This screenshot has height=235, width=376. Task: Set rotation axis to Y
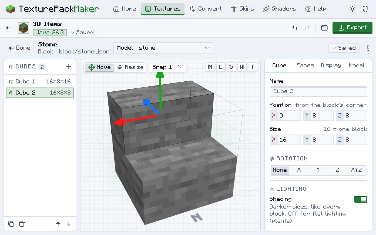[x=318, y=170]
